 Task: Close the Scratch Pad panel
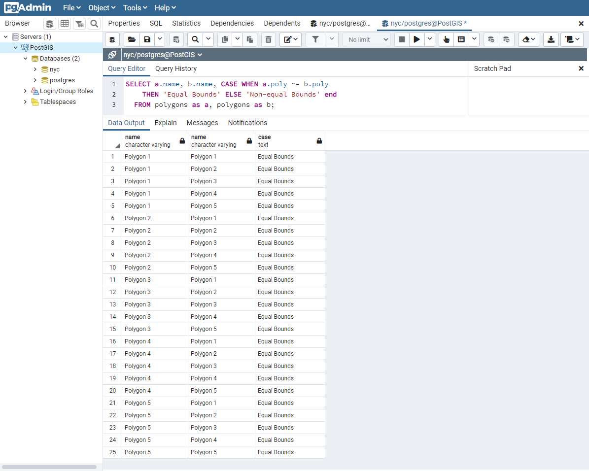581,68
